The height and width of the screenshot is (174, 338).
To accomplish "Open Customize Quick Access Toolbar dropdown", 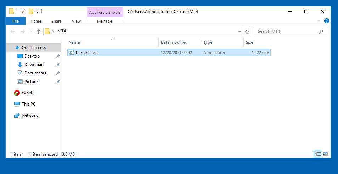I will pos(37,12).
